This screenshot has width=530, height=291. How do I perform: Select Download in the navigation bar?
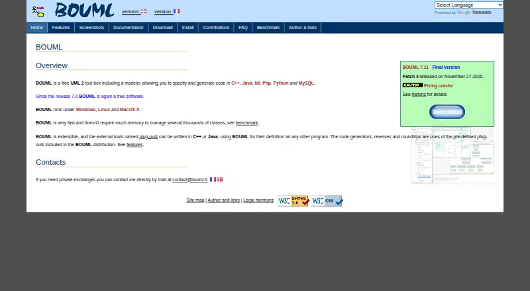[162, 28]
